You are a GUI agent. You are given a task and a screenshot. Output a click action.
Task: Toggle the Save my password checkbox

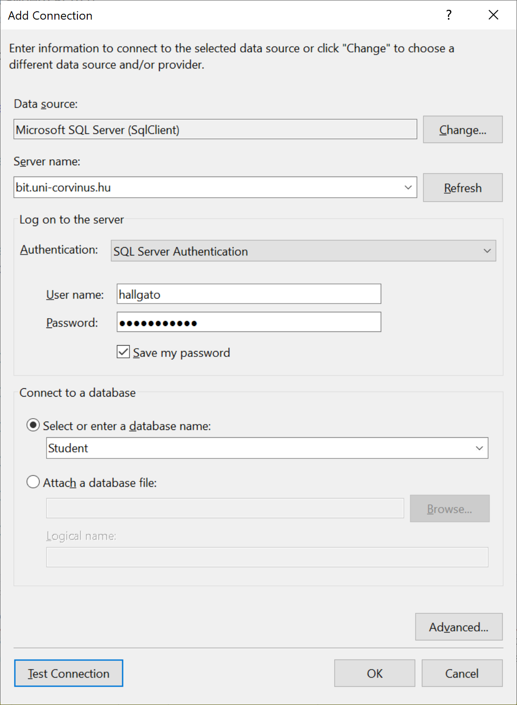(123, 352)
